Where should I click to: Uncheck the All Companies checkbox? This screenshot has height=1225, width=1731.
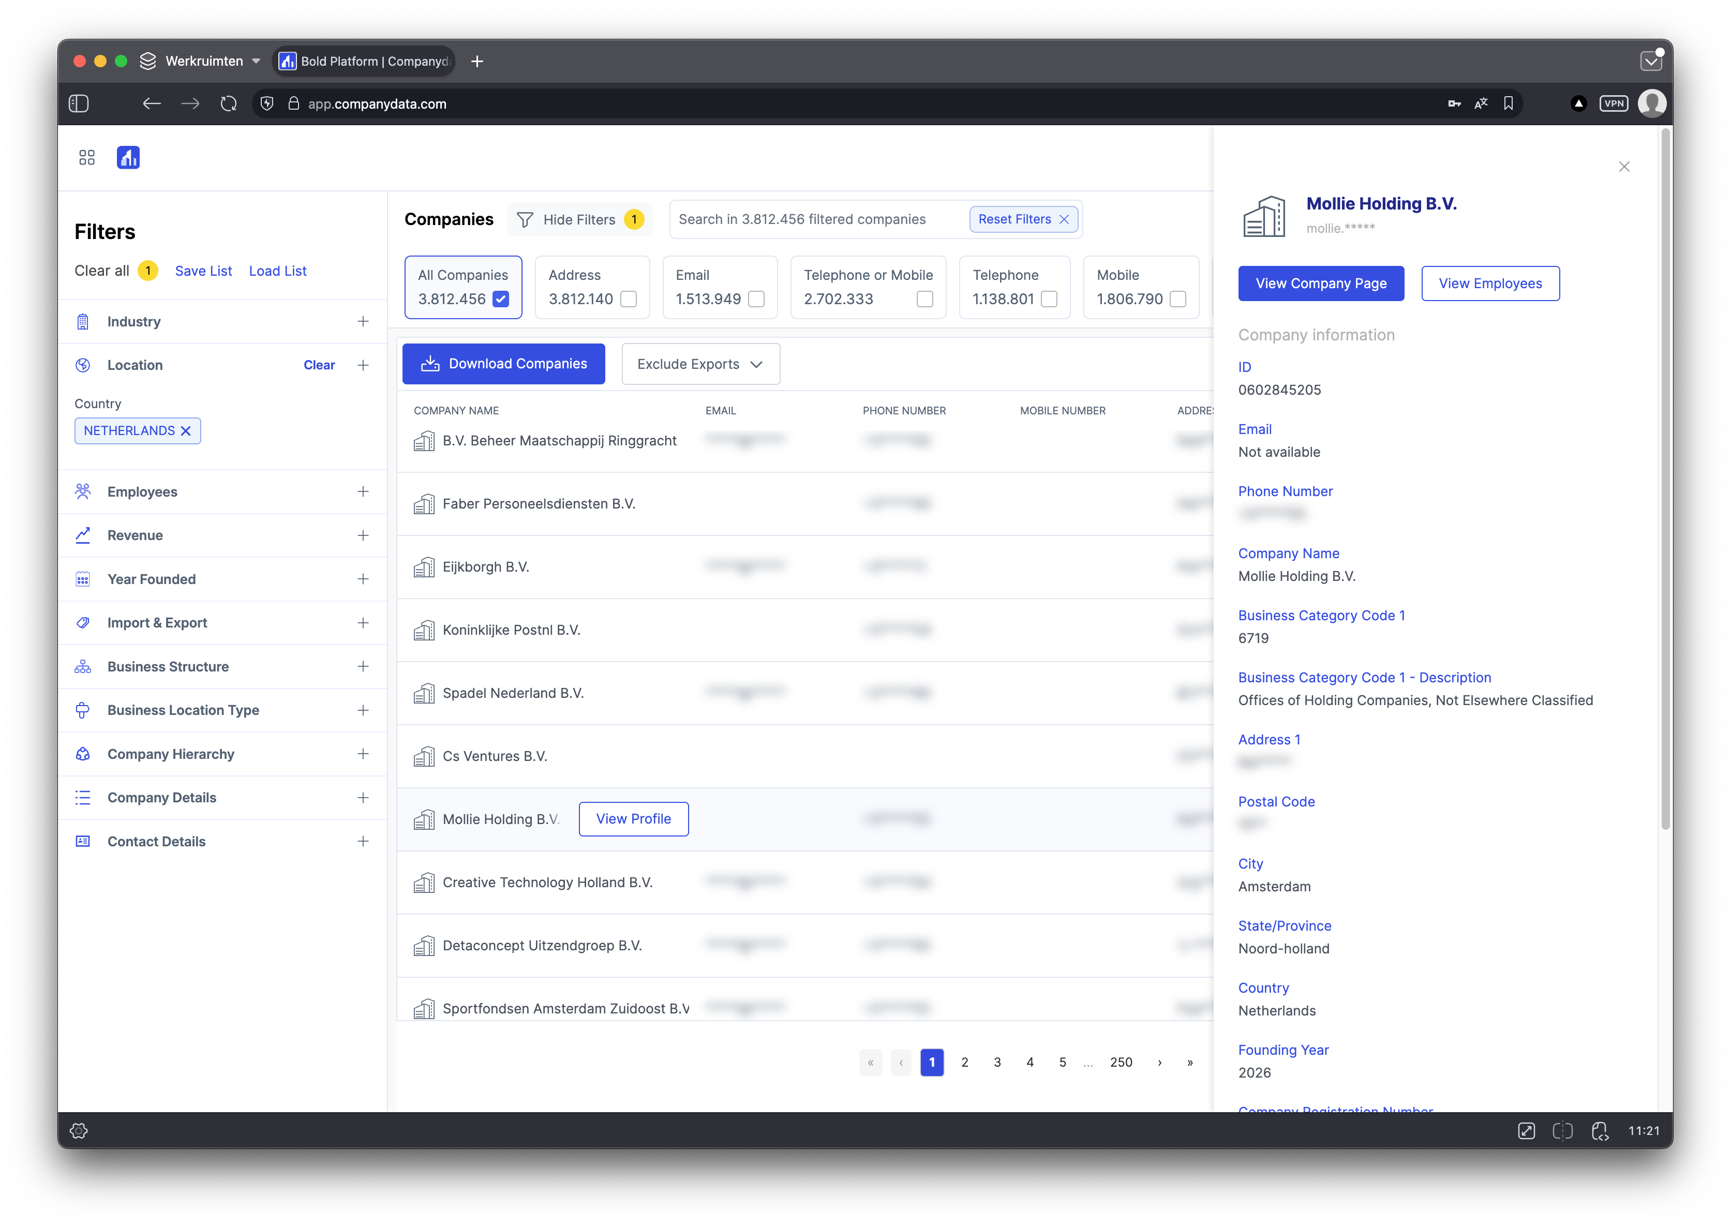pyautogui.click(x=501, y=300)
